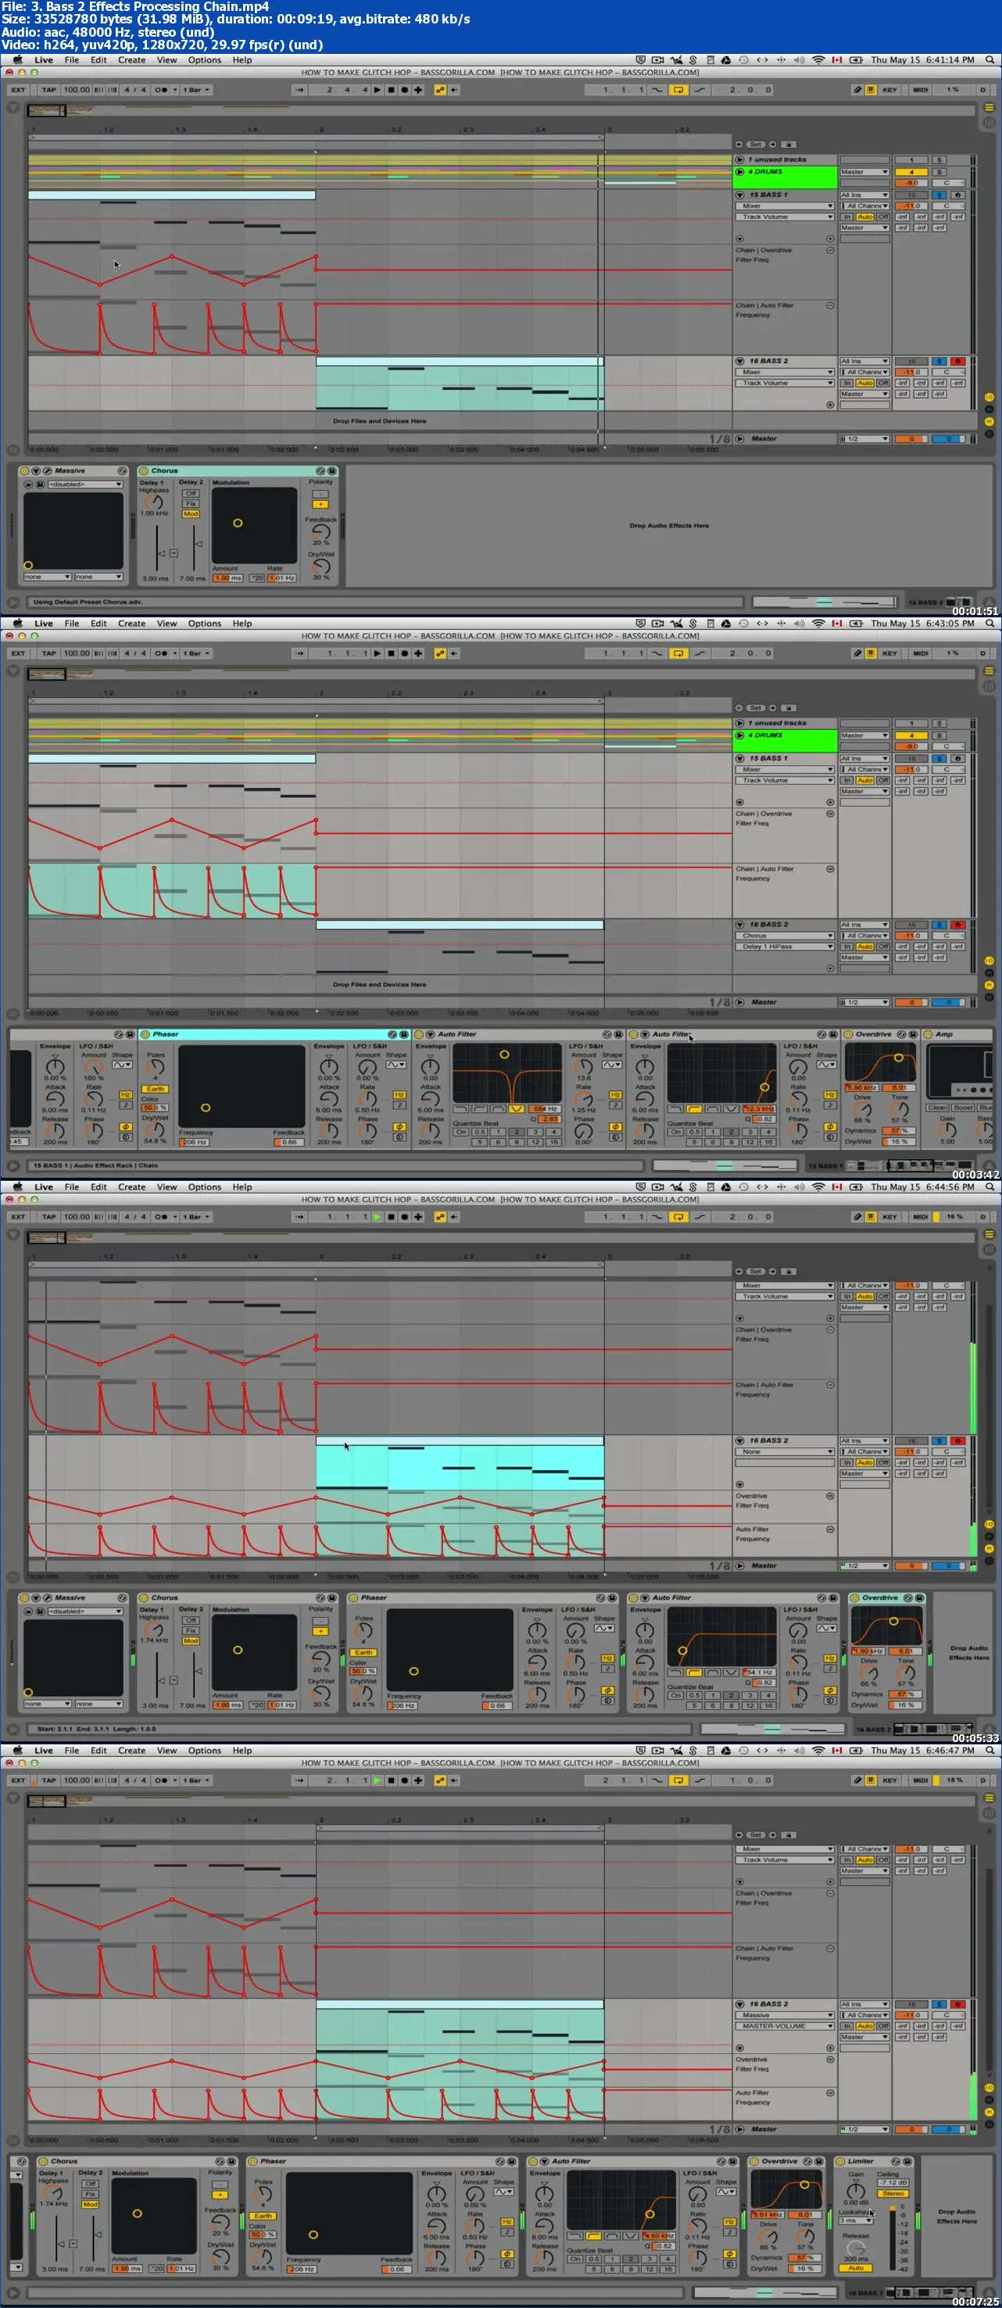Click Record in the 00:01:51 frame transport
This screenshot has height=2308, width=1002.
404,90
